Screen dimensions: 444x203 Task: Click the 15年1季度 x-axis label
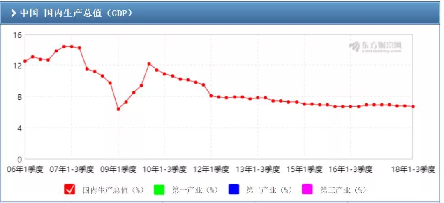304,169
